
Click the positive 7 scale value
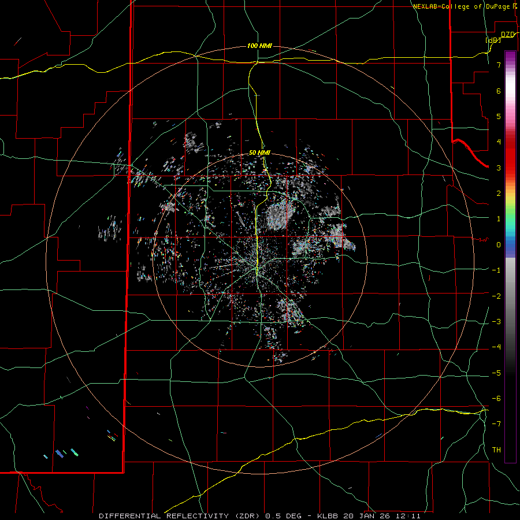(499, 65)
